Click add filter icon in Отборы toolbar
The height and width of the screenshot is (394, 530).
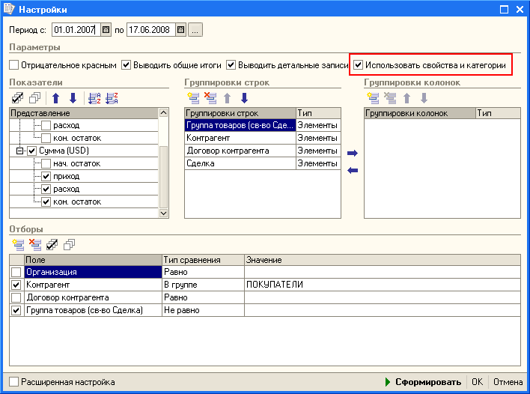coord(18,243)
